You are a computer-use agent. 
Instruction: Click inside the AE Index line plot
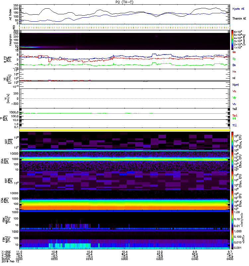[124, 14]
